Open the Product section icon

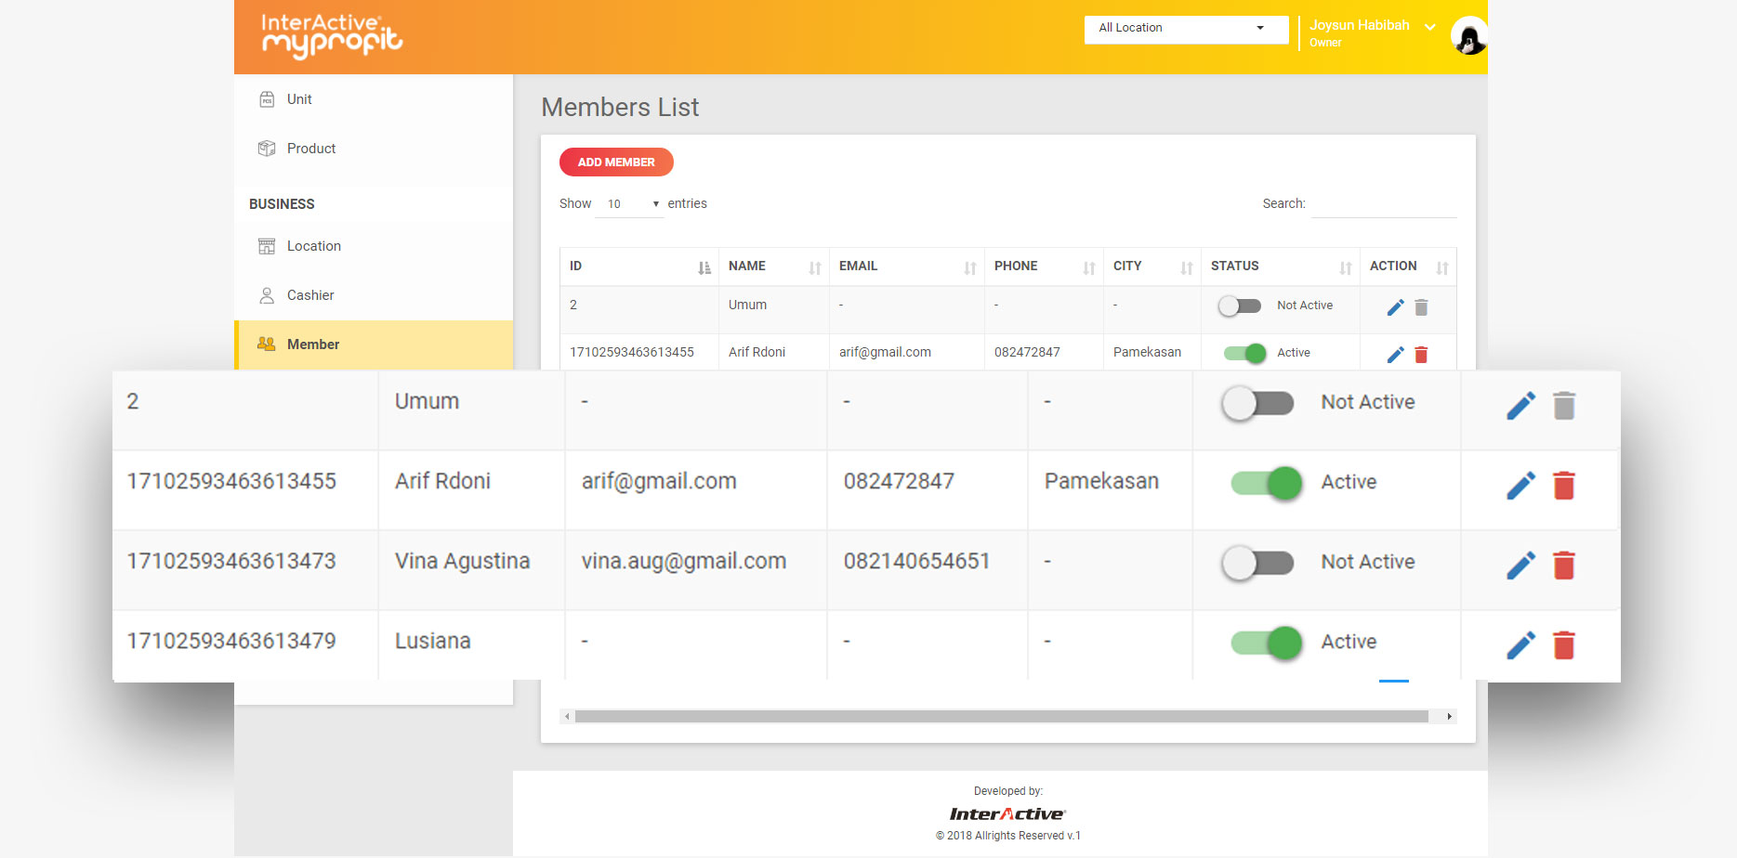267,148
